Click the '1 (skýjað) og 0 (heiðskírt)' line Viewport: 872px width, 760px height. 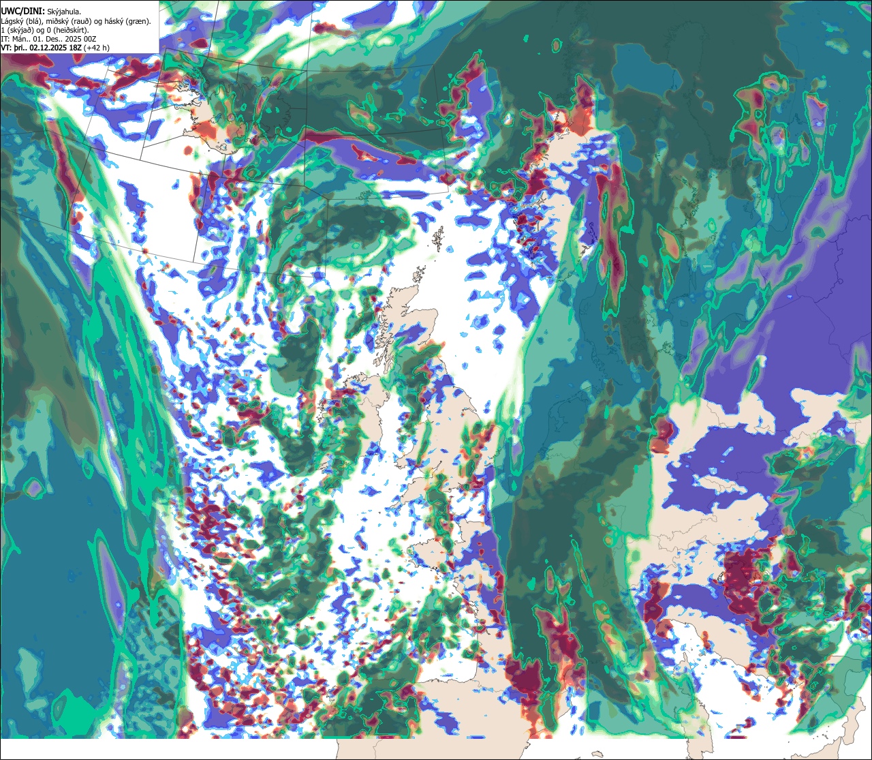45,30
